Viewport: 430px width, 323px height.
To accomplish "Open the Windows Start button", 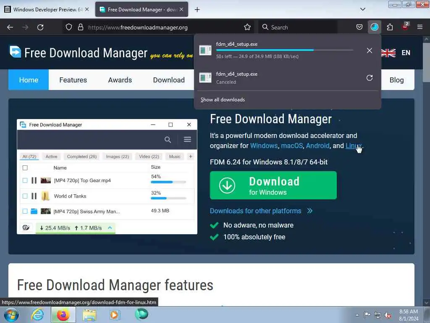I will (x=11, y=315).
